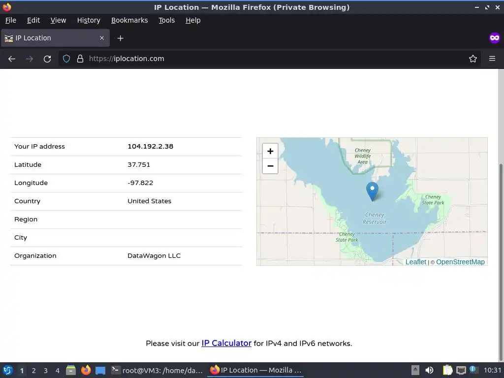Viewport: 504px width, 378px height.
Task: Open the taskbar application launcher menu
Action: coord(8,370)
